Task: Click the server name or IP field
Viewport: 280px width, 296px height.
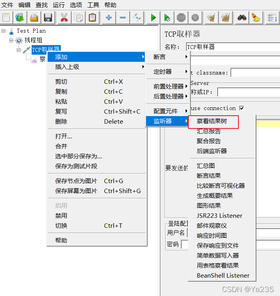Action: [249, 92]
